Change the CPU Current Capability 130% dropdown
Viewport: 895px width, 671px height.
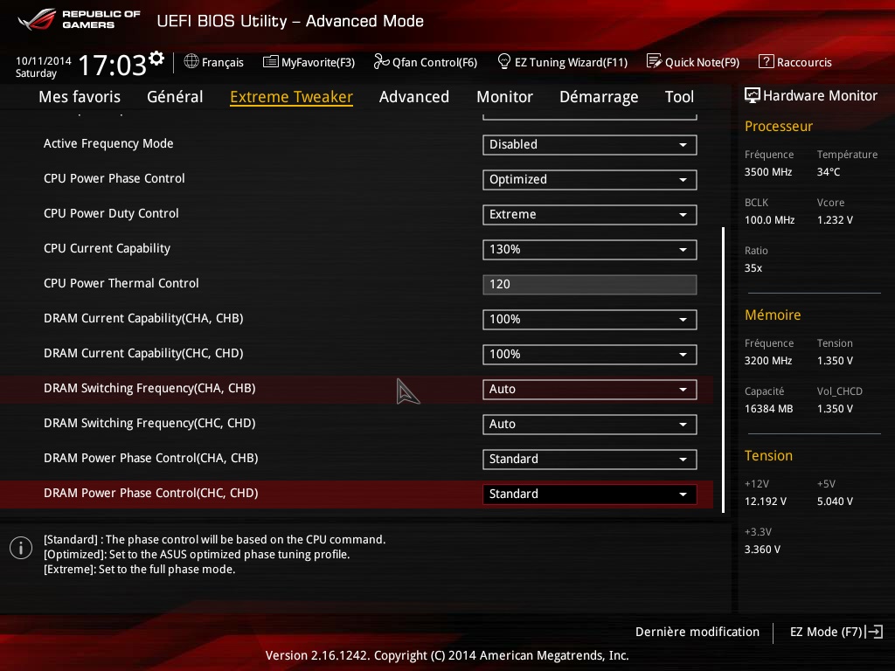point(589,250)
